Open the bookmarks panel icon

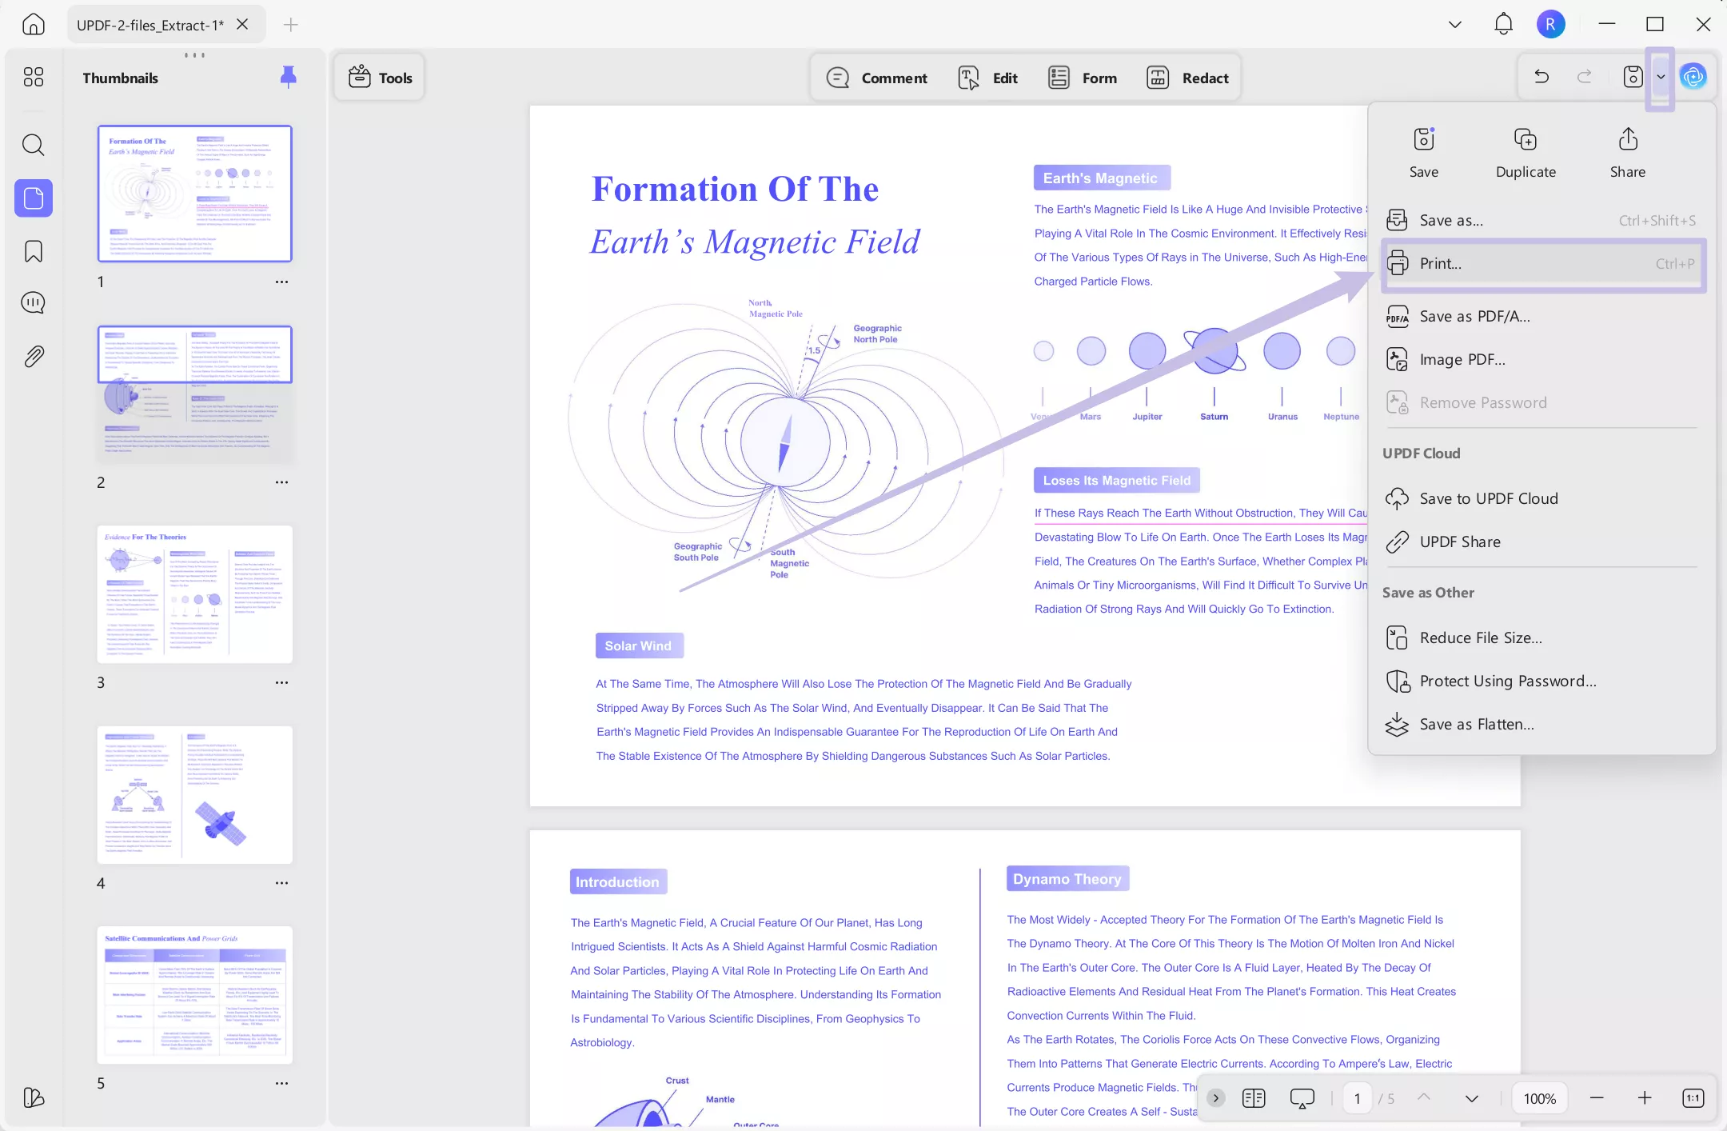33,251
